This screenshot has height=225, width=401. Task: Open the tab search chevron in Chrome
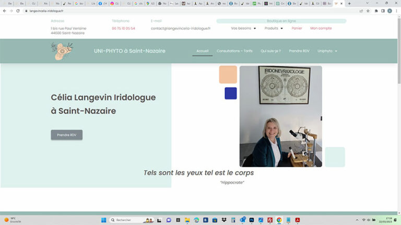(367, 3)
